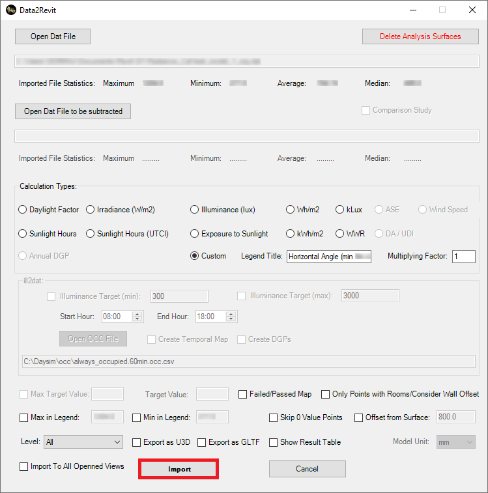Click the greyed Create DGPs checkbox
488x493 pixels.
pos(241,339)
